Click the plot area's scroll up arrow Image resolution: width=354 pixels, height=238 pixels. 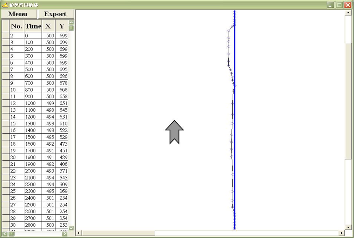[x=348, y=13]
